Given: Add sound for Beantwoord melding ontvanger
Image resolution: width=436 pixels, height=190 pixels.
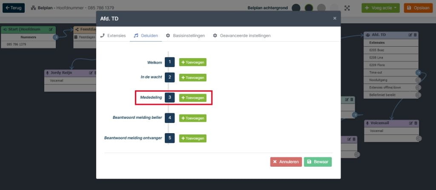Looking at the screenshot, I should (193, 138).
